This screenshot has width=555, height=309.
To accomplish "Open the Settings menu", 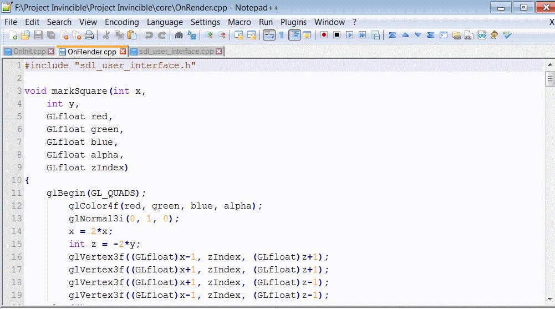I will click(x=205, y=22).
